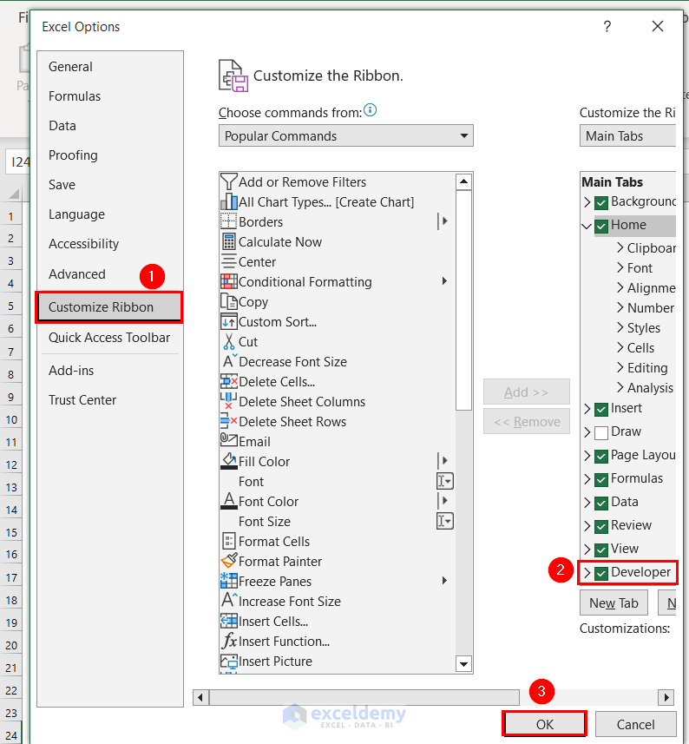
Task: Click the Insert Cells icon
Action: tap(229, 621)
